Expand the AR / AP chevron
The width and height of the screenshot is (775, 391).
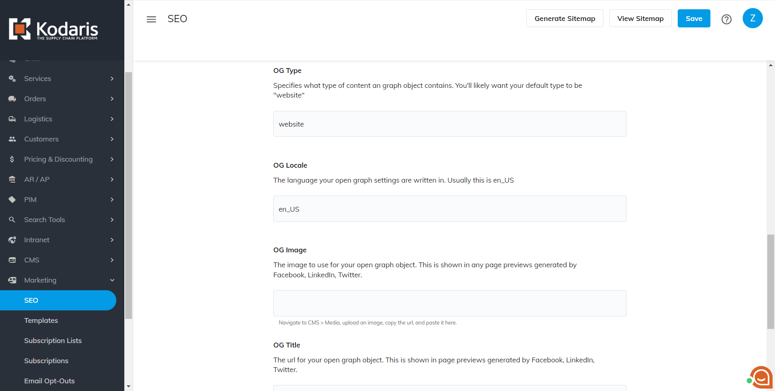[112, 179]
